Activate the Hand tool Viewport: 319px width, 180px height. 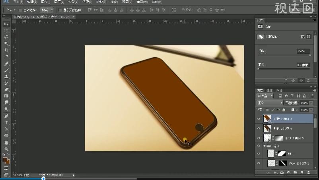6,142
